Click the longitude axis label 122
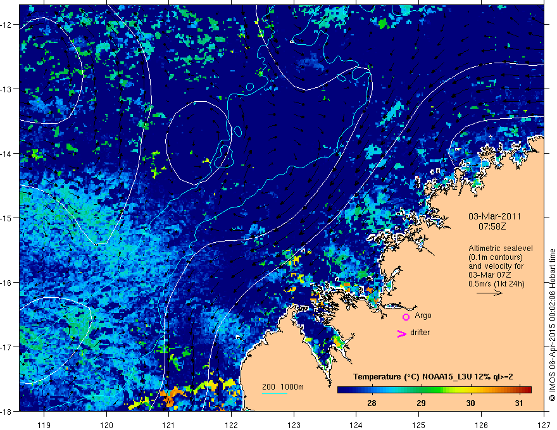Image resolution: width=557 pixels, height=430 pixels. click(x=231, y=425)
